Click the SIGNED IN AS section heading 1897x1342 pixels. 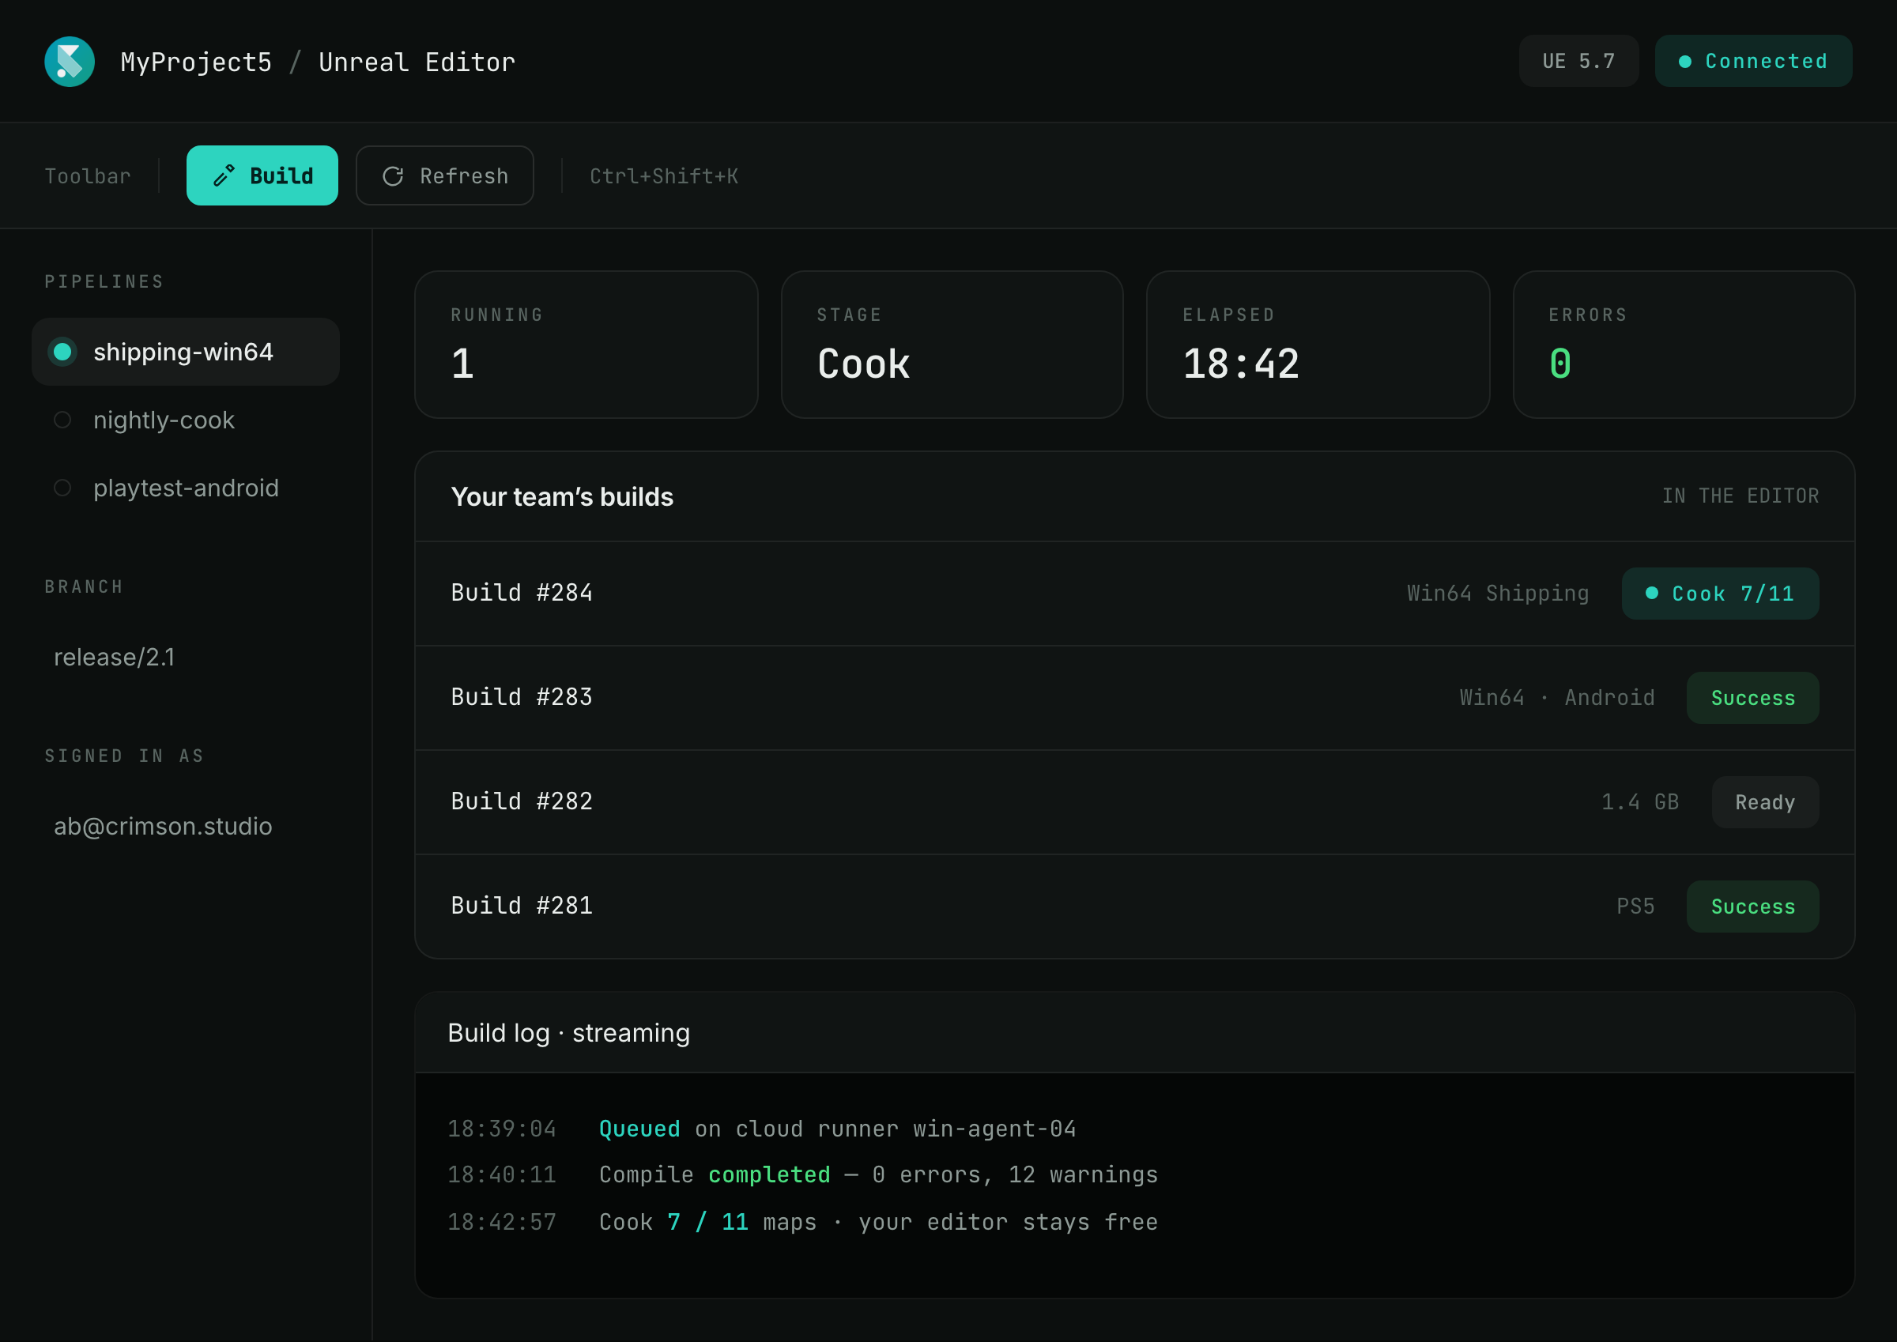pos(124,756)
